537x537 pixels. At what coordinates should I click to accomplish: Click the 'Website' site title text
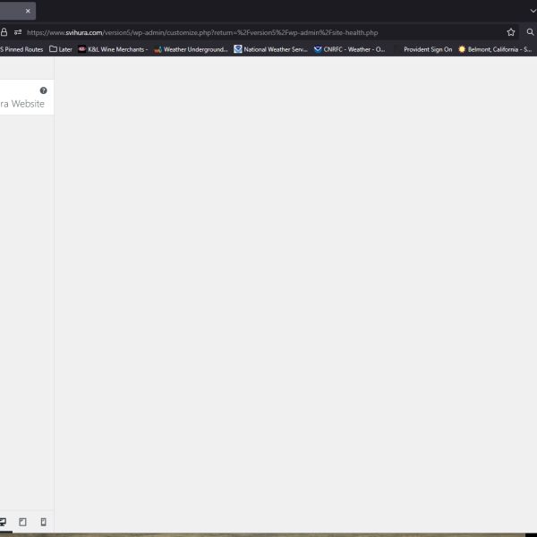28,104
